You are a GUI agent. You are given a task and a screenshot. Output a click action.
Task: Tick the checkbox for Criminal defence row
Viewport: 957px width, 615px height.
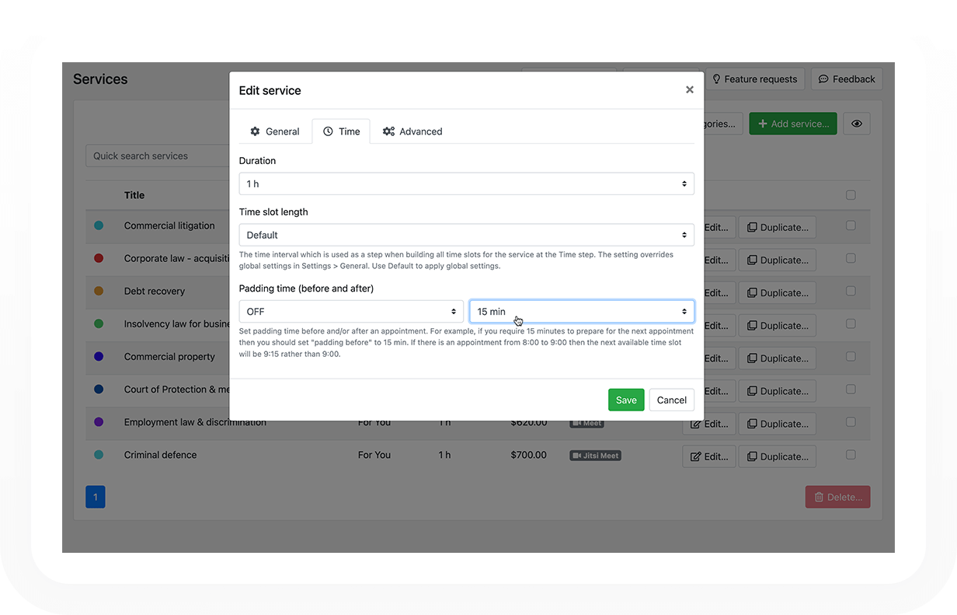tap(851, 455)
